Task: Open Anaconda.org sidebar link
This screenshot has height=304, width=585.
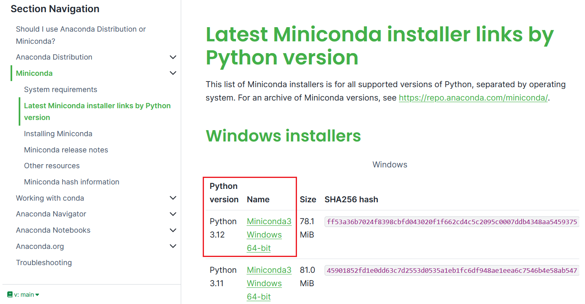Action: pos(40,246)
